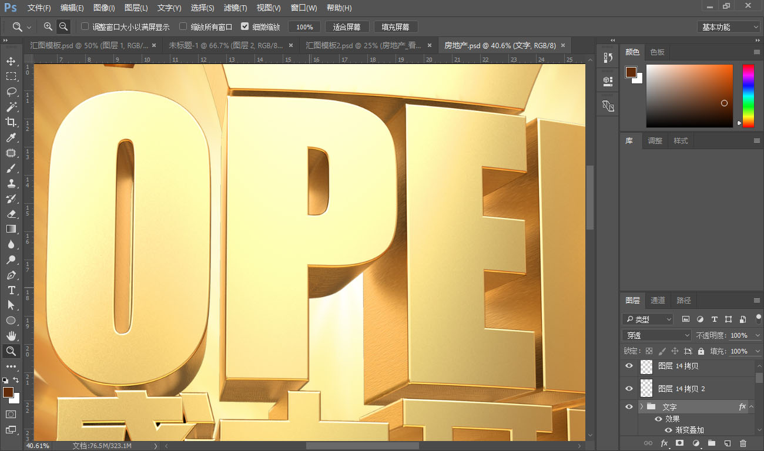The height and width of the screenshot is (451, 764).
Task: Toggle 调整窗口大小以满屏显示 checkbox
Action: pyautogui.click(x=85, y=26)
